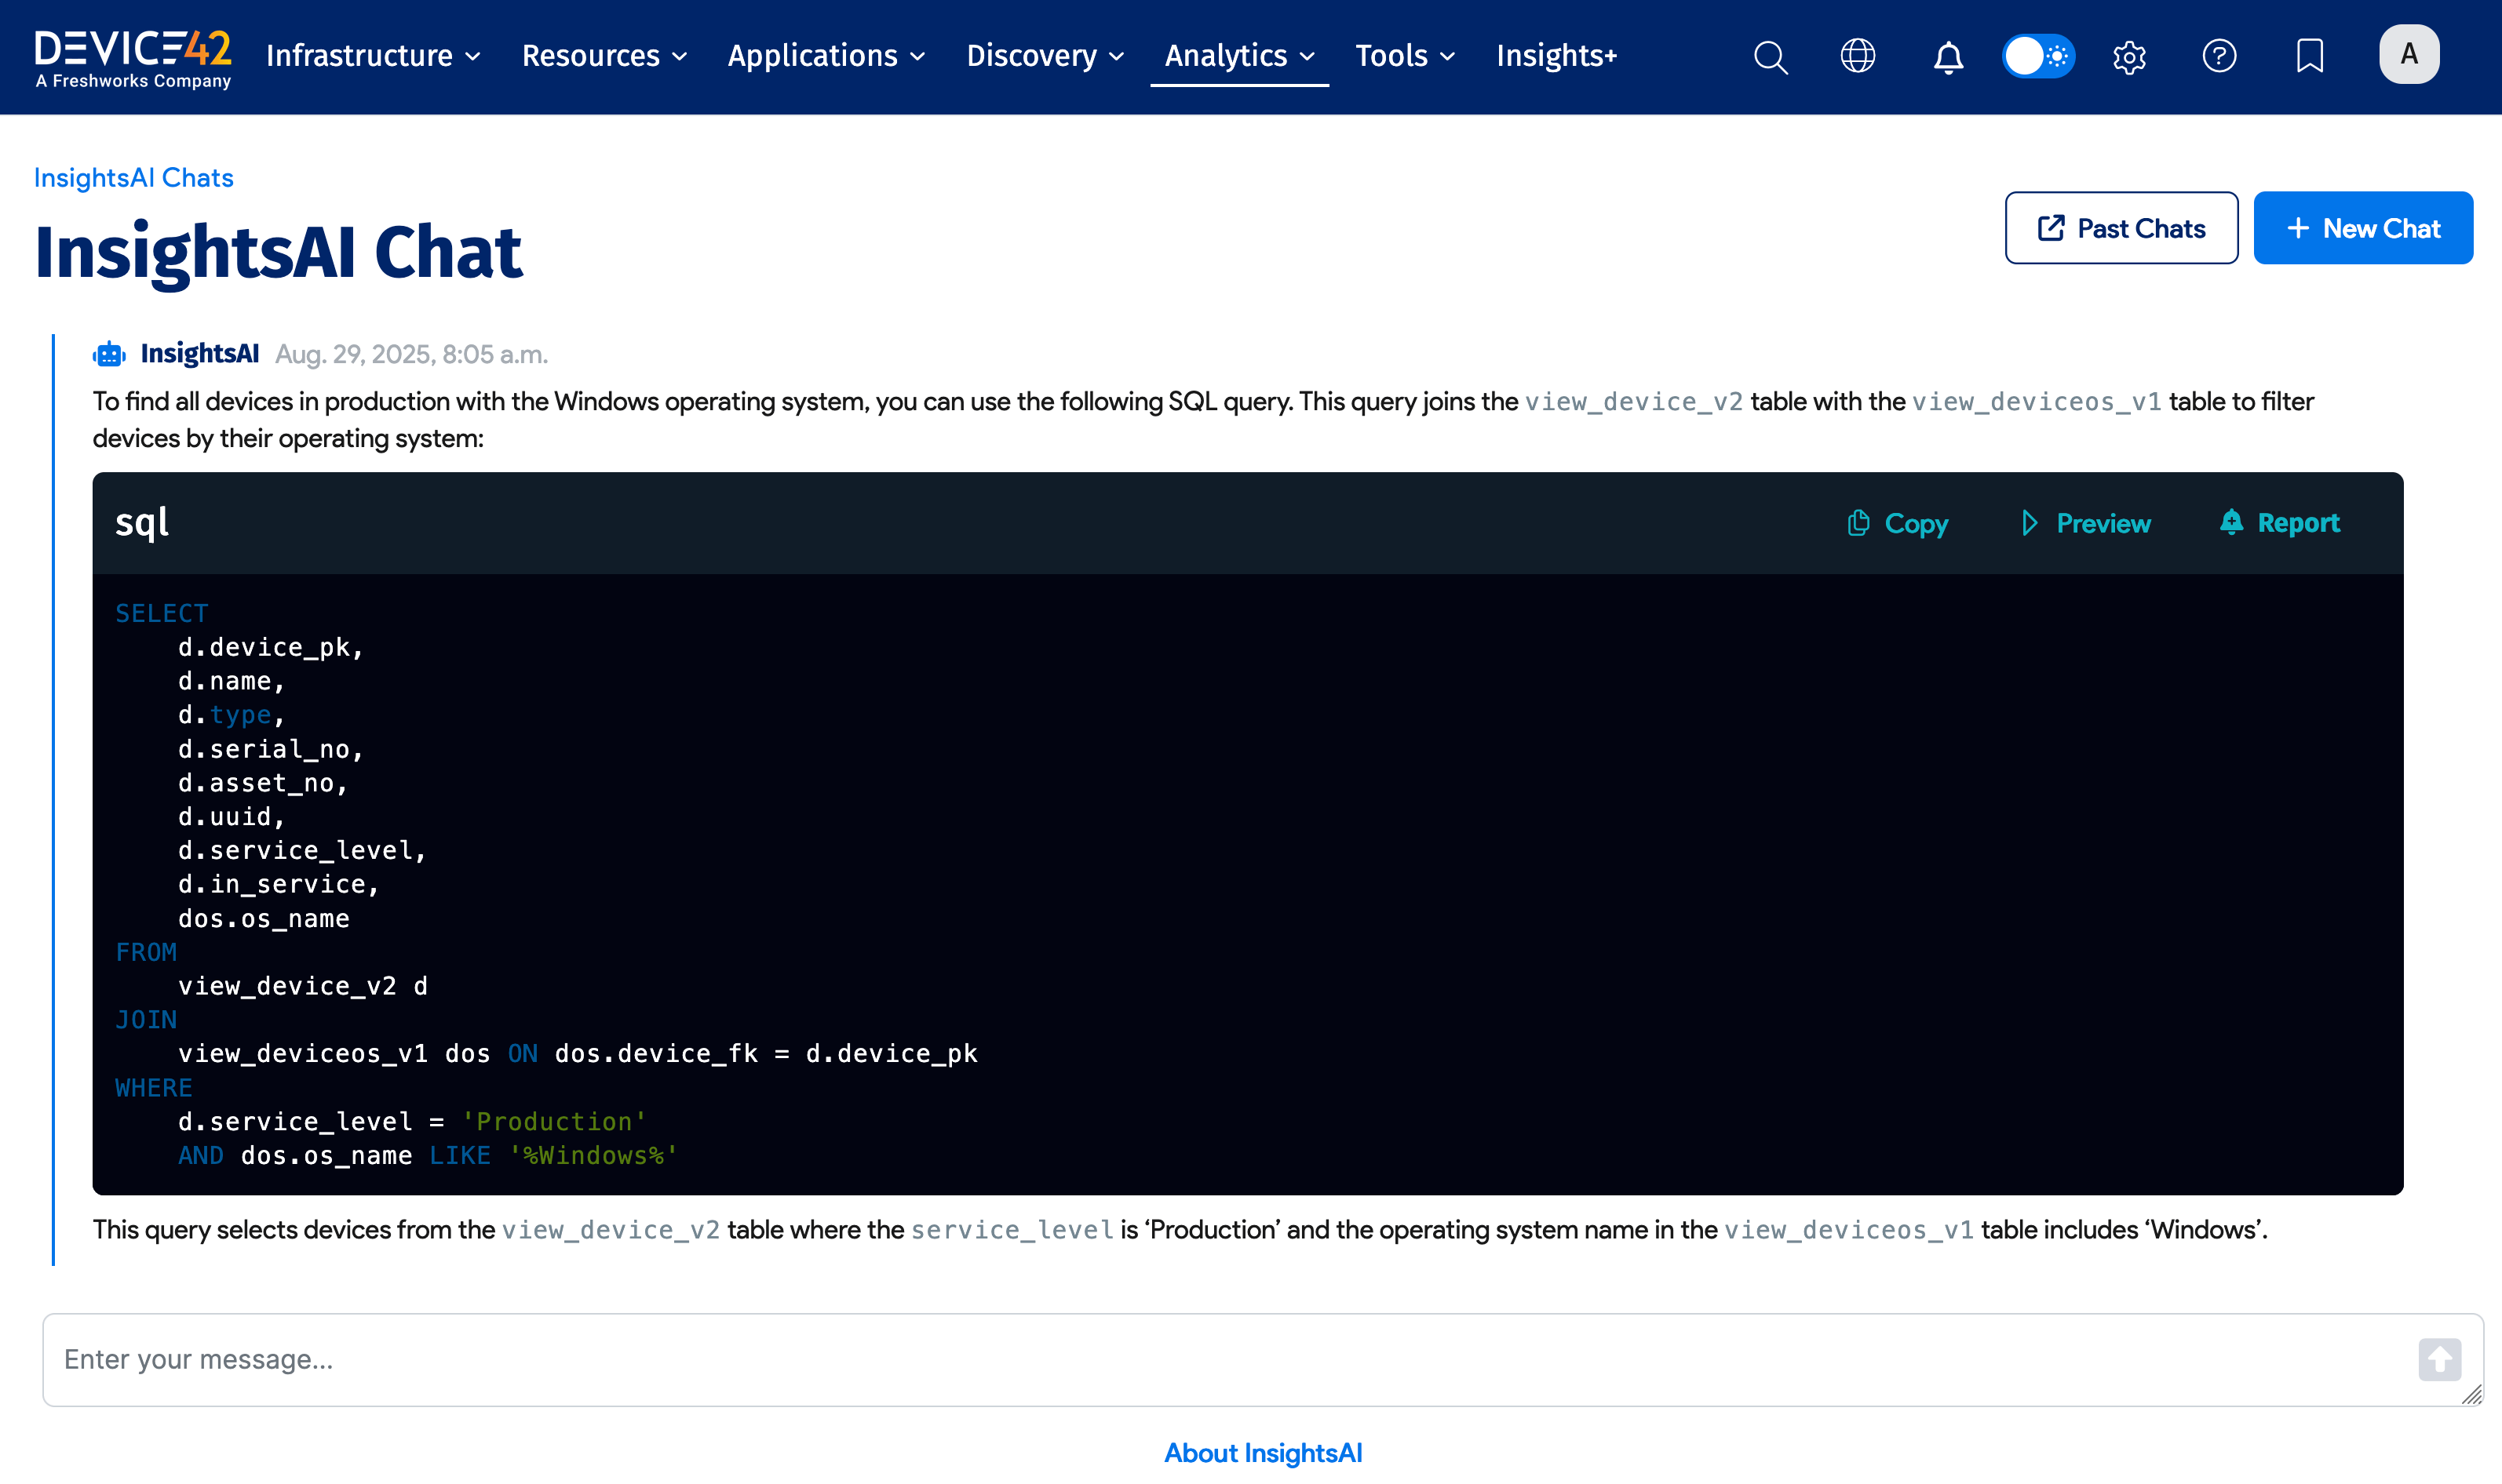Open the notifications bell
This screenshot has width=2502, height=1484.
[1947, 57]
